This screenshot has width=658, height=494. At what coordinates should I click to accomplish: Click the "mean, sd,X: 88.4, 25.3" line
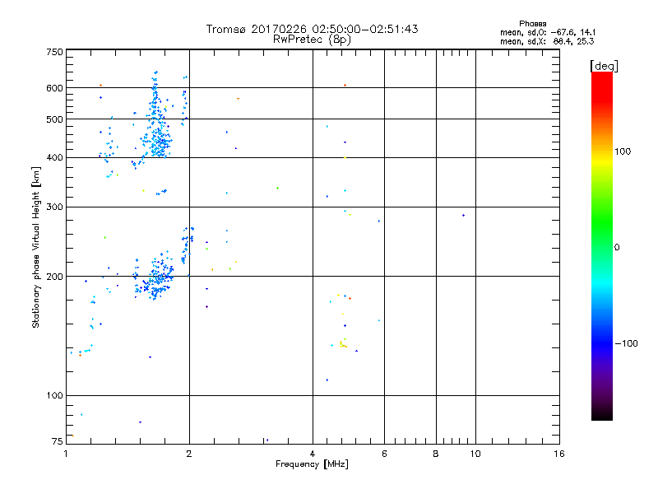coord(547,41)
